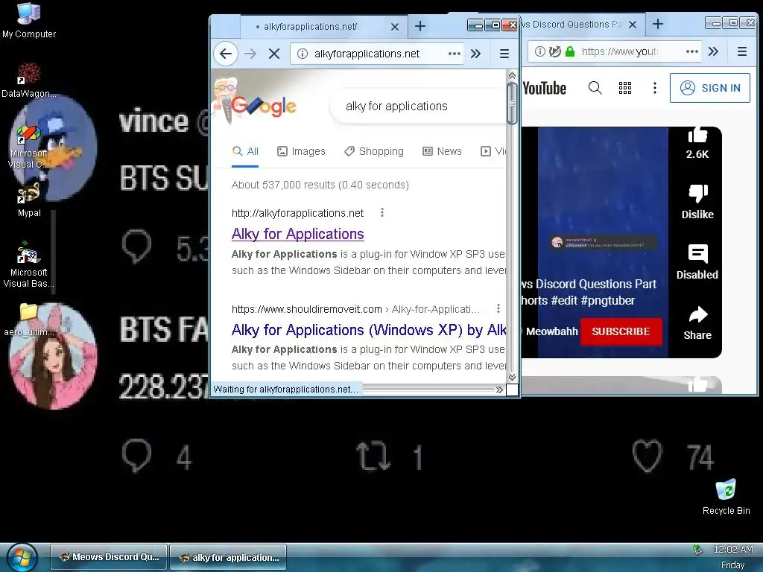
Task: Open Alky for Applications first result link
Action: [298, 234]
